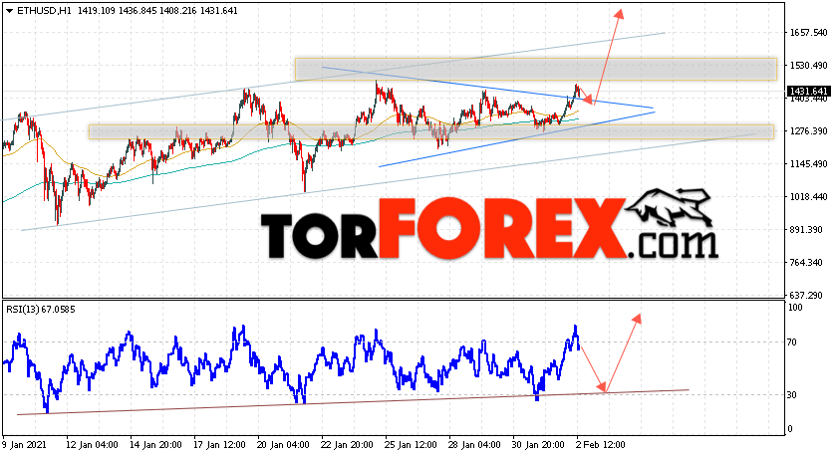Select the brown RSI support trendline
835x456 pixels.
(x=353, y=402)
